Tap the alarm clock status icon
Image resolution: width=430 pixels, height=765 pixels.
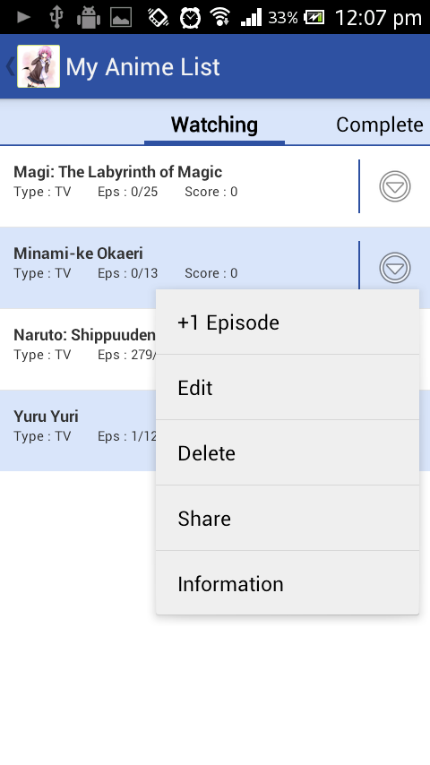click(x=190, y=18)
